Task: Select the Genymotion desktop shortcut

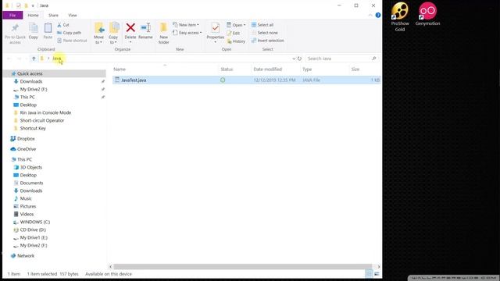Action: (427, 14)
